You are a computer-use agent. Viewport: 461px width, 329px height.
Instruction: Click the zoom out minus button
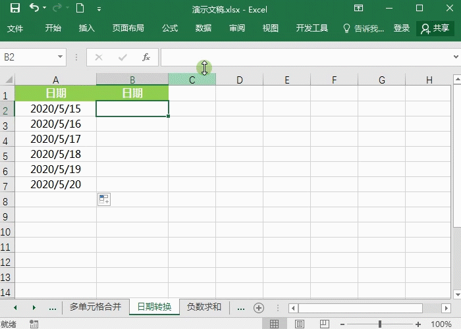click(x=342, y=324)
